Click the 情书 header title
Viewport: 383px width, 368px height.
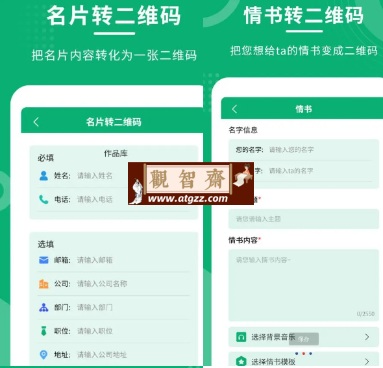click(304, 109)
